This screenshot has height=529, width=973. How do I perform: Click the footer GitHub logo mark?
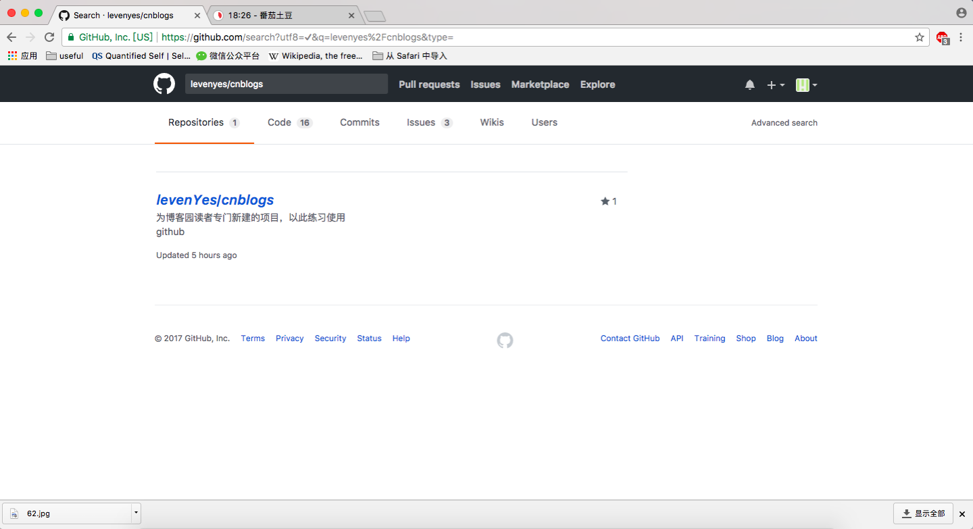505,340
